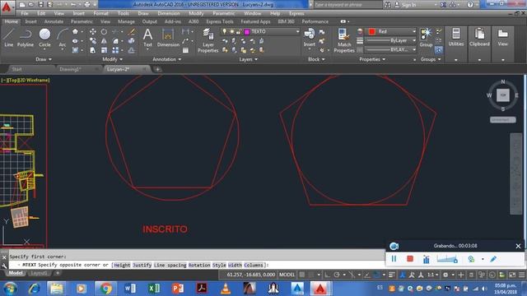Toggle group selection on/off button
The image size is (527, 296).
click(x=439, y=50)
